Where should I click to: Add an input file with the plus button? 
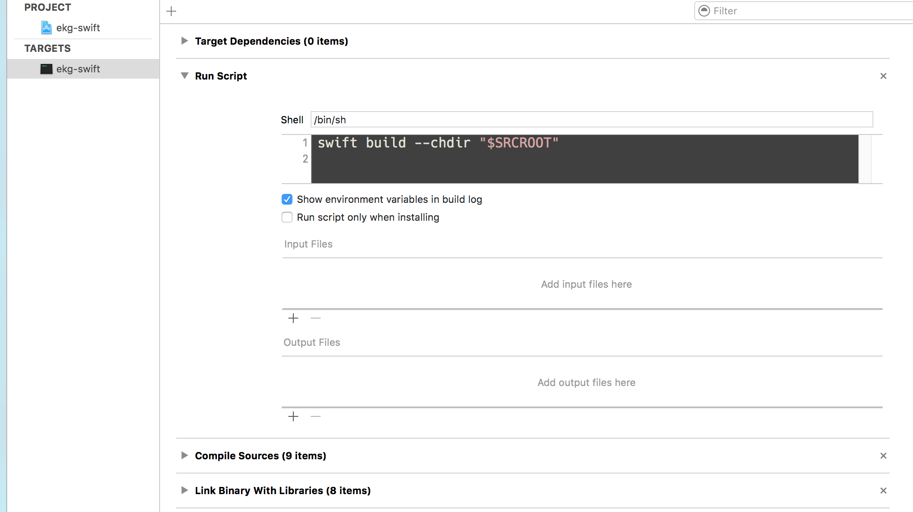coord(293,318)
